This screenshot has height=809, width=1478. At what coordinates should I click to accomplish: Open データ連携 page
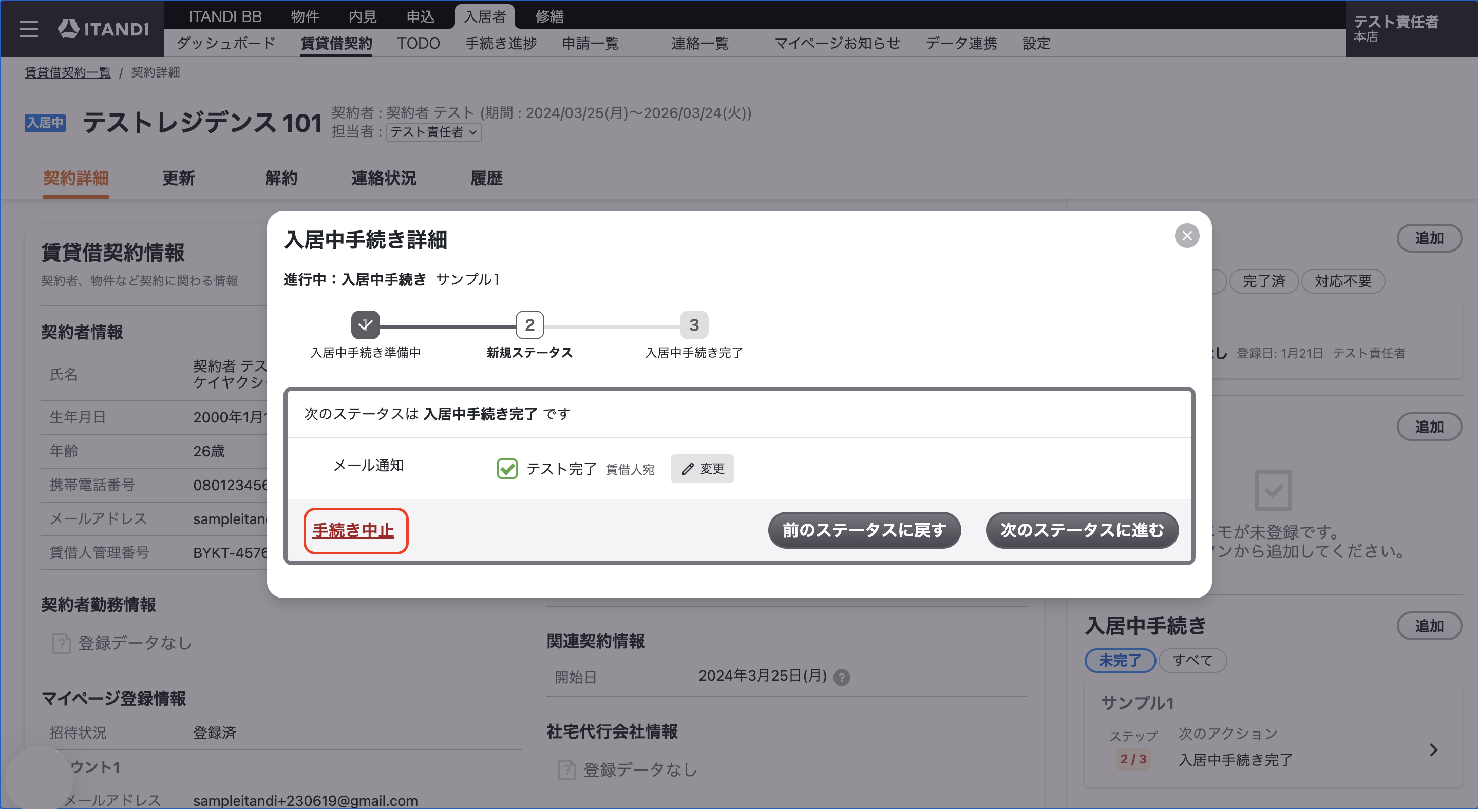point(961,43)
